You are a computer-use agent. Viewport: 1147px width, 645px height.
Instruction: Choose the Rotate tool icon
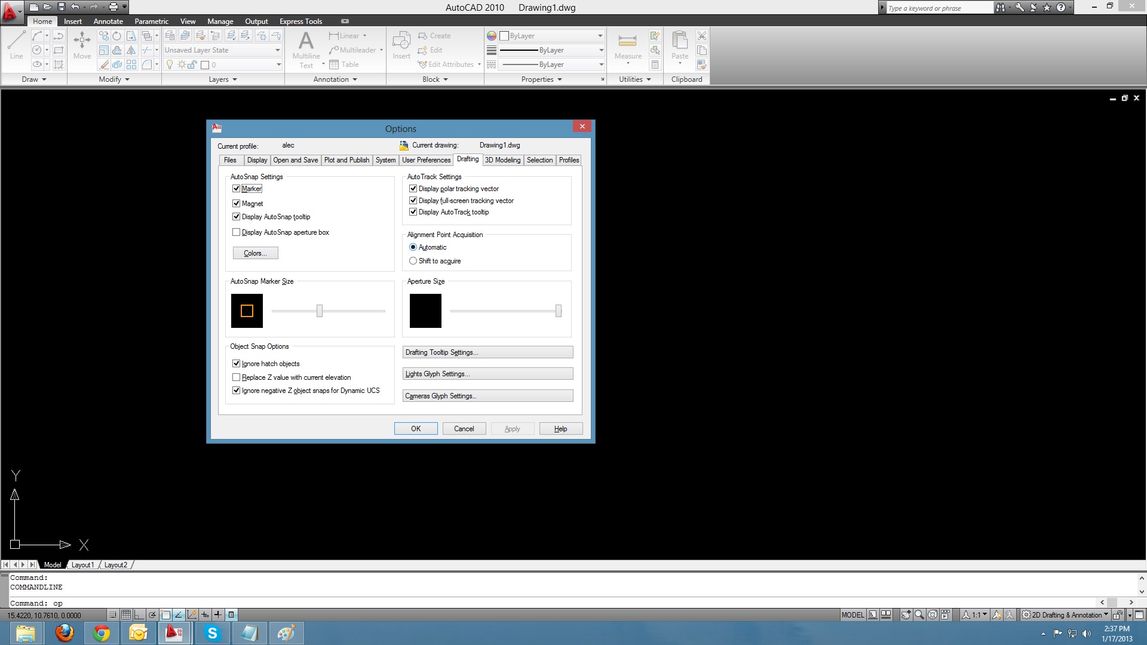[117, 36]
